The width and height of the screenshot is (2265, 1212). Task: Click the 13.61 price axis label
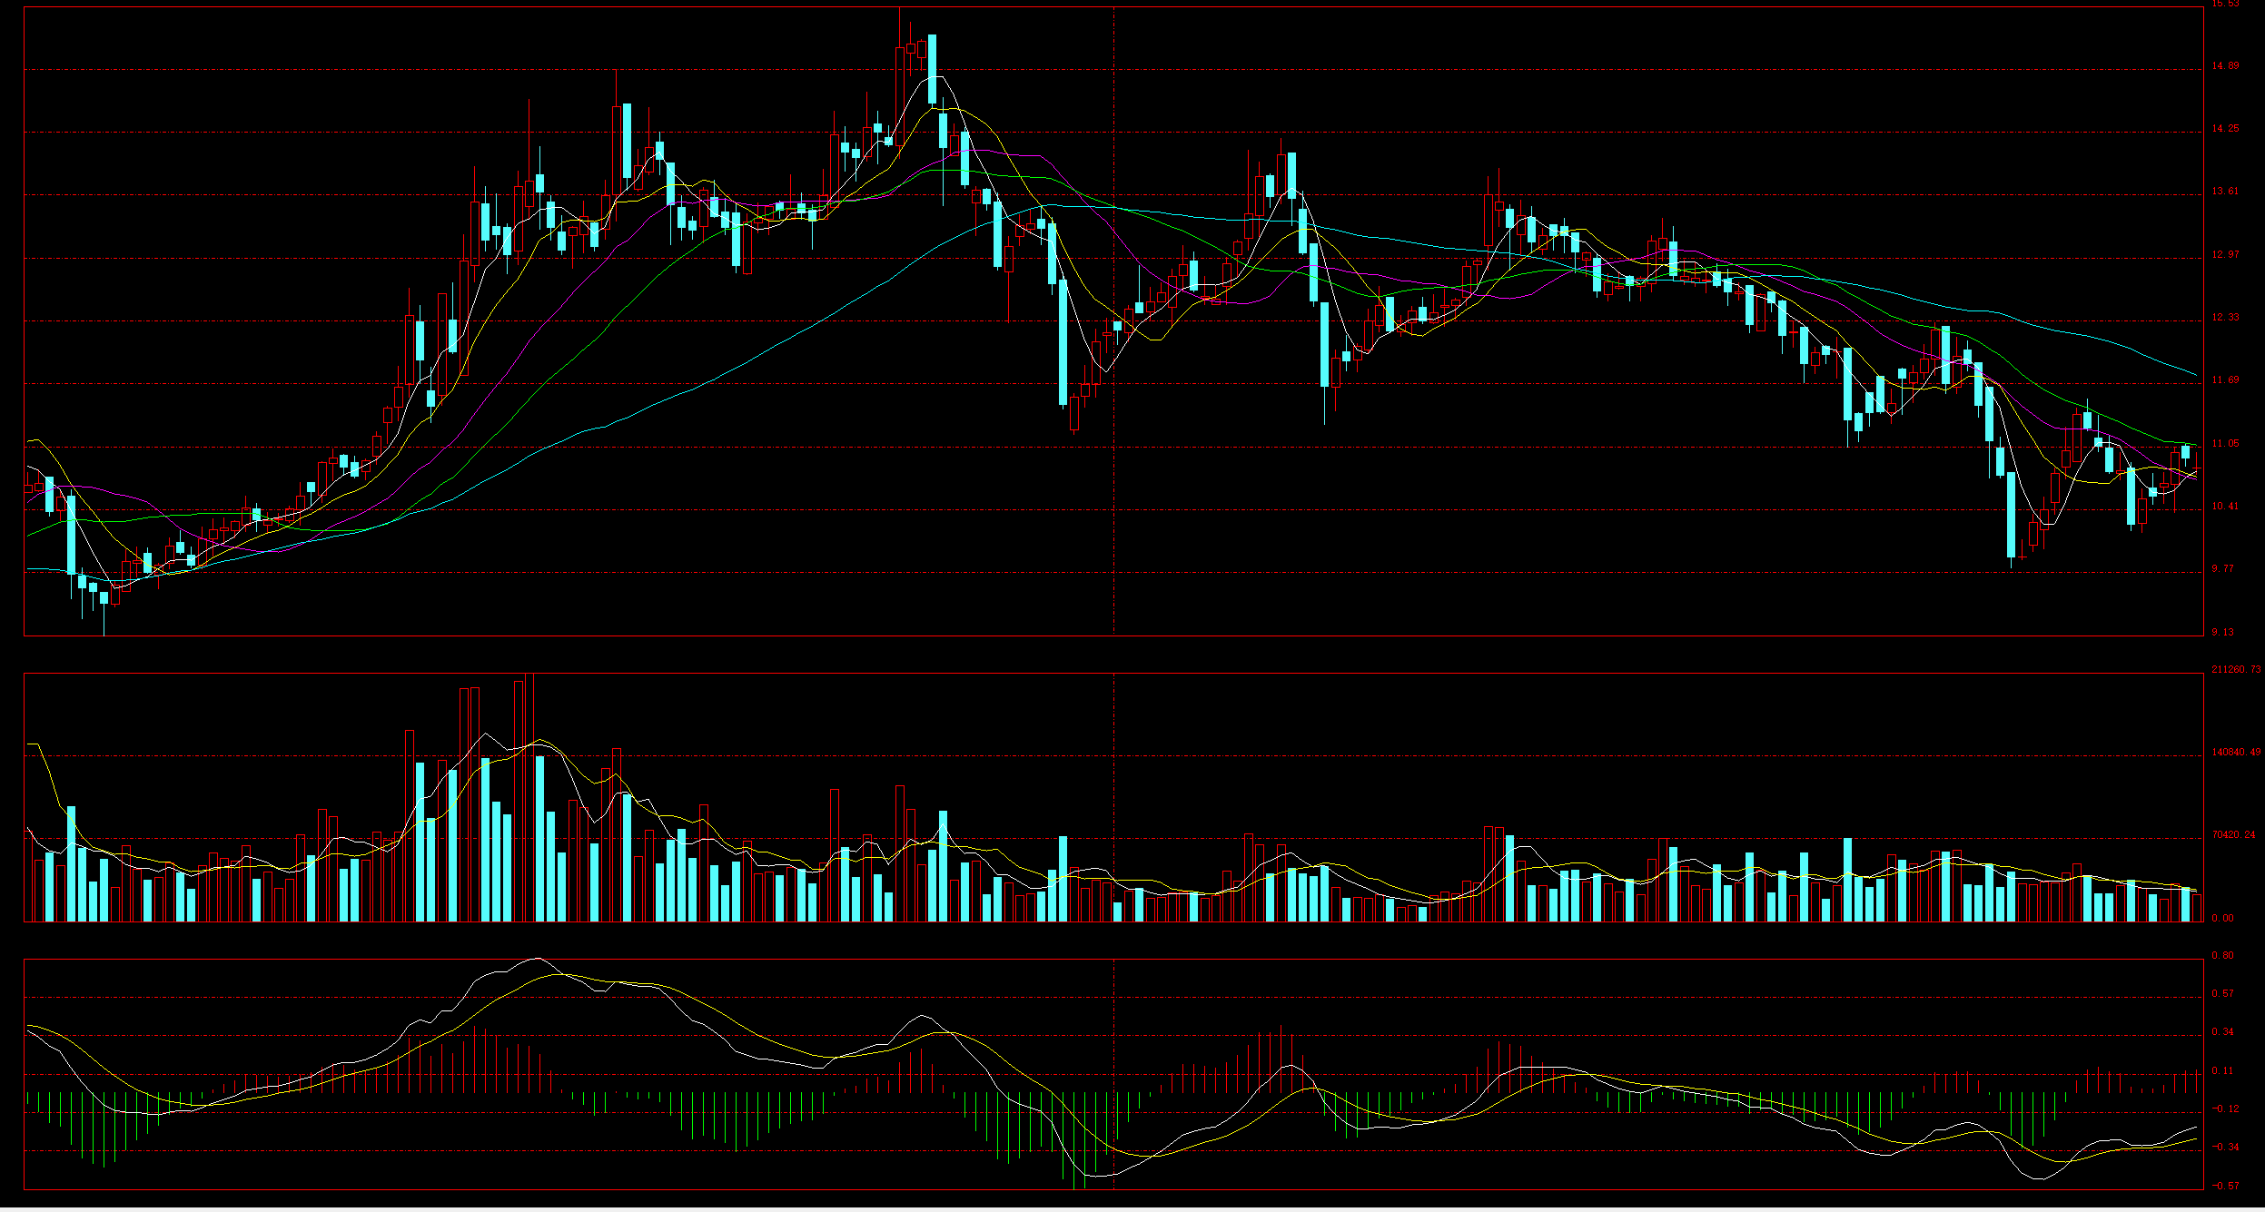pos(2225,192)
